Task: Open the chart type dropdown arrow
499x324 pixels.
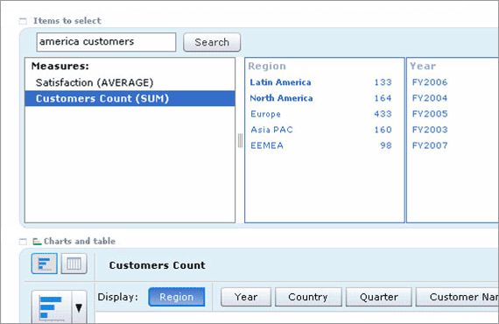Action: (79, 307)
